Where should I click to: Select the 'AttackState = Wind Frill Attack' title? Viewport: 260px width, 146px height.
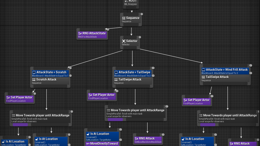(x=227, y=70)
